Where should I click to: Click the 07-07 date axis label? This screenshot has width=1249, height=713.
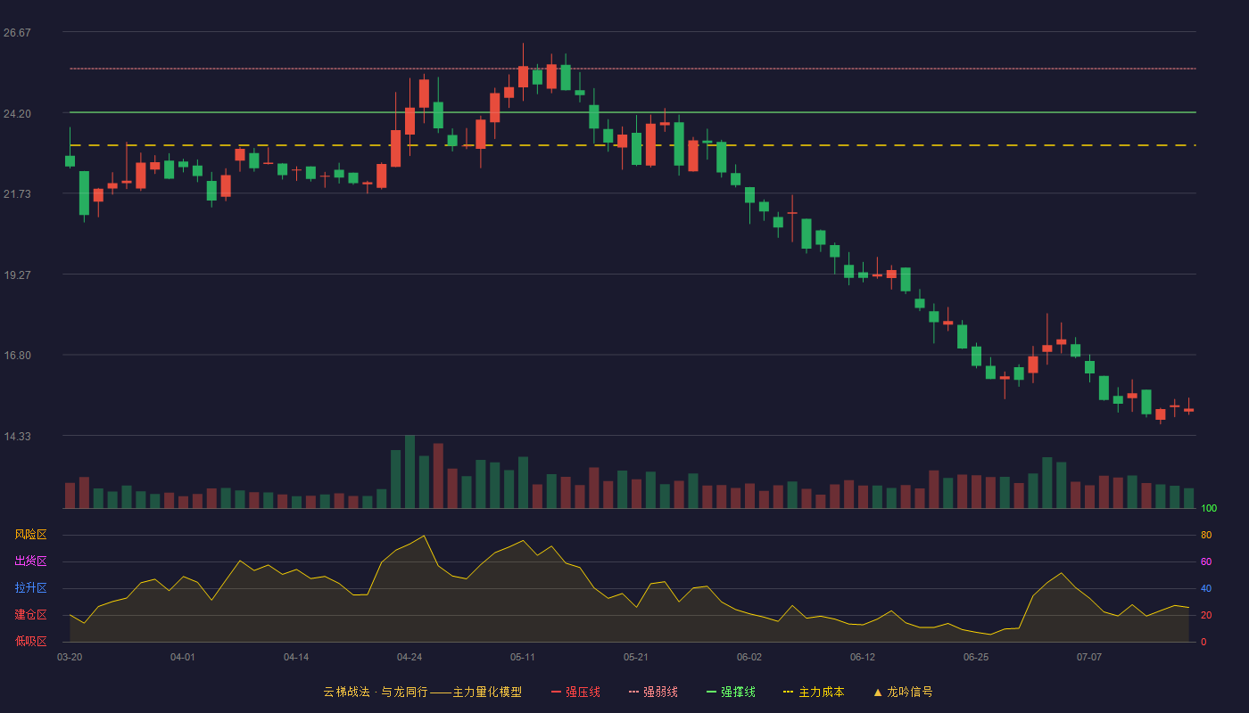click(x=1089, y=657)
